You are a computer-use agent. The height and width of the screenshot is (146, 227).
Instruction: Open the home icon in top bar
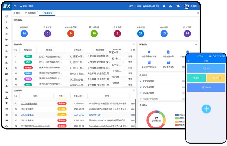164,6
